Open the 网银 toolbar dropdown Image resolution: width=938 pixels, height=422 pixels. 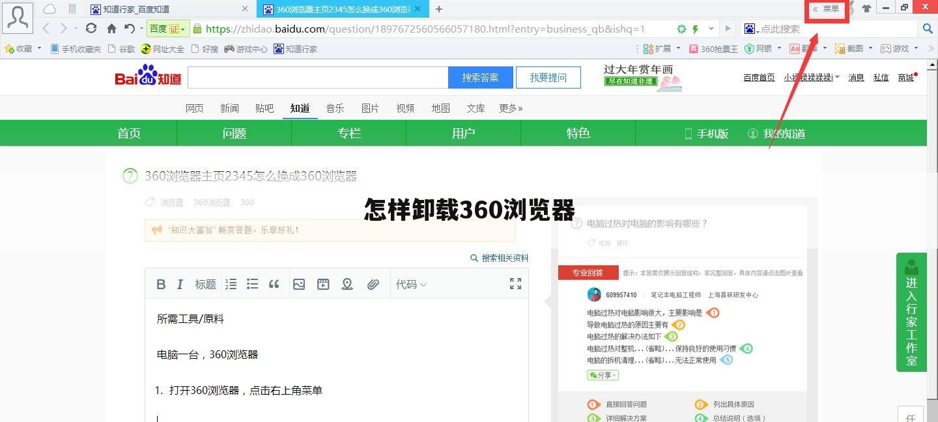point(763,49)
